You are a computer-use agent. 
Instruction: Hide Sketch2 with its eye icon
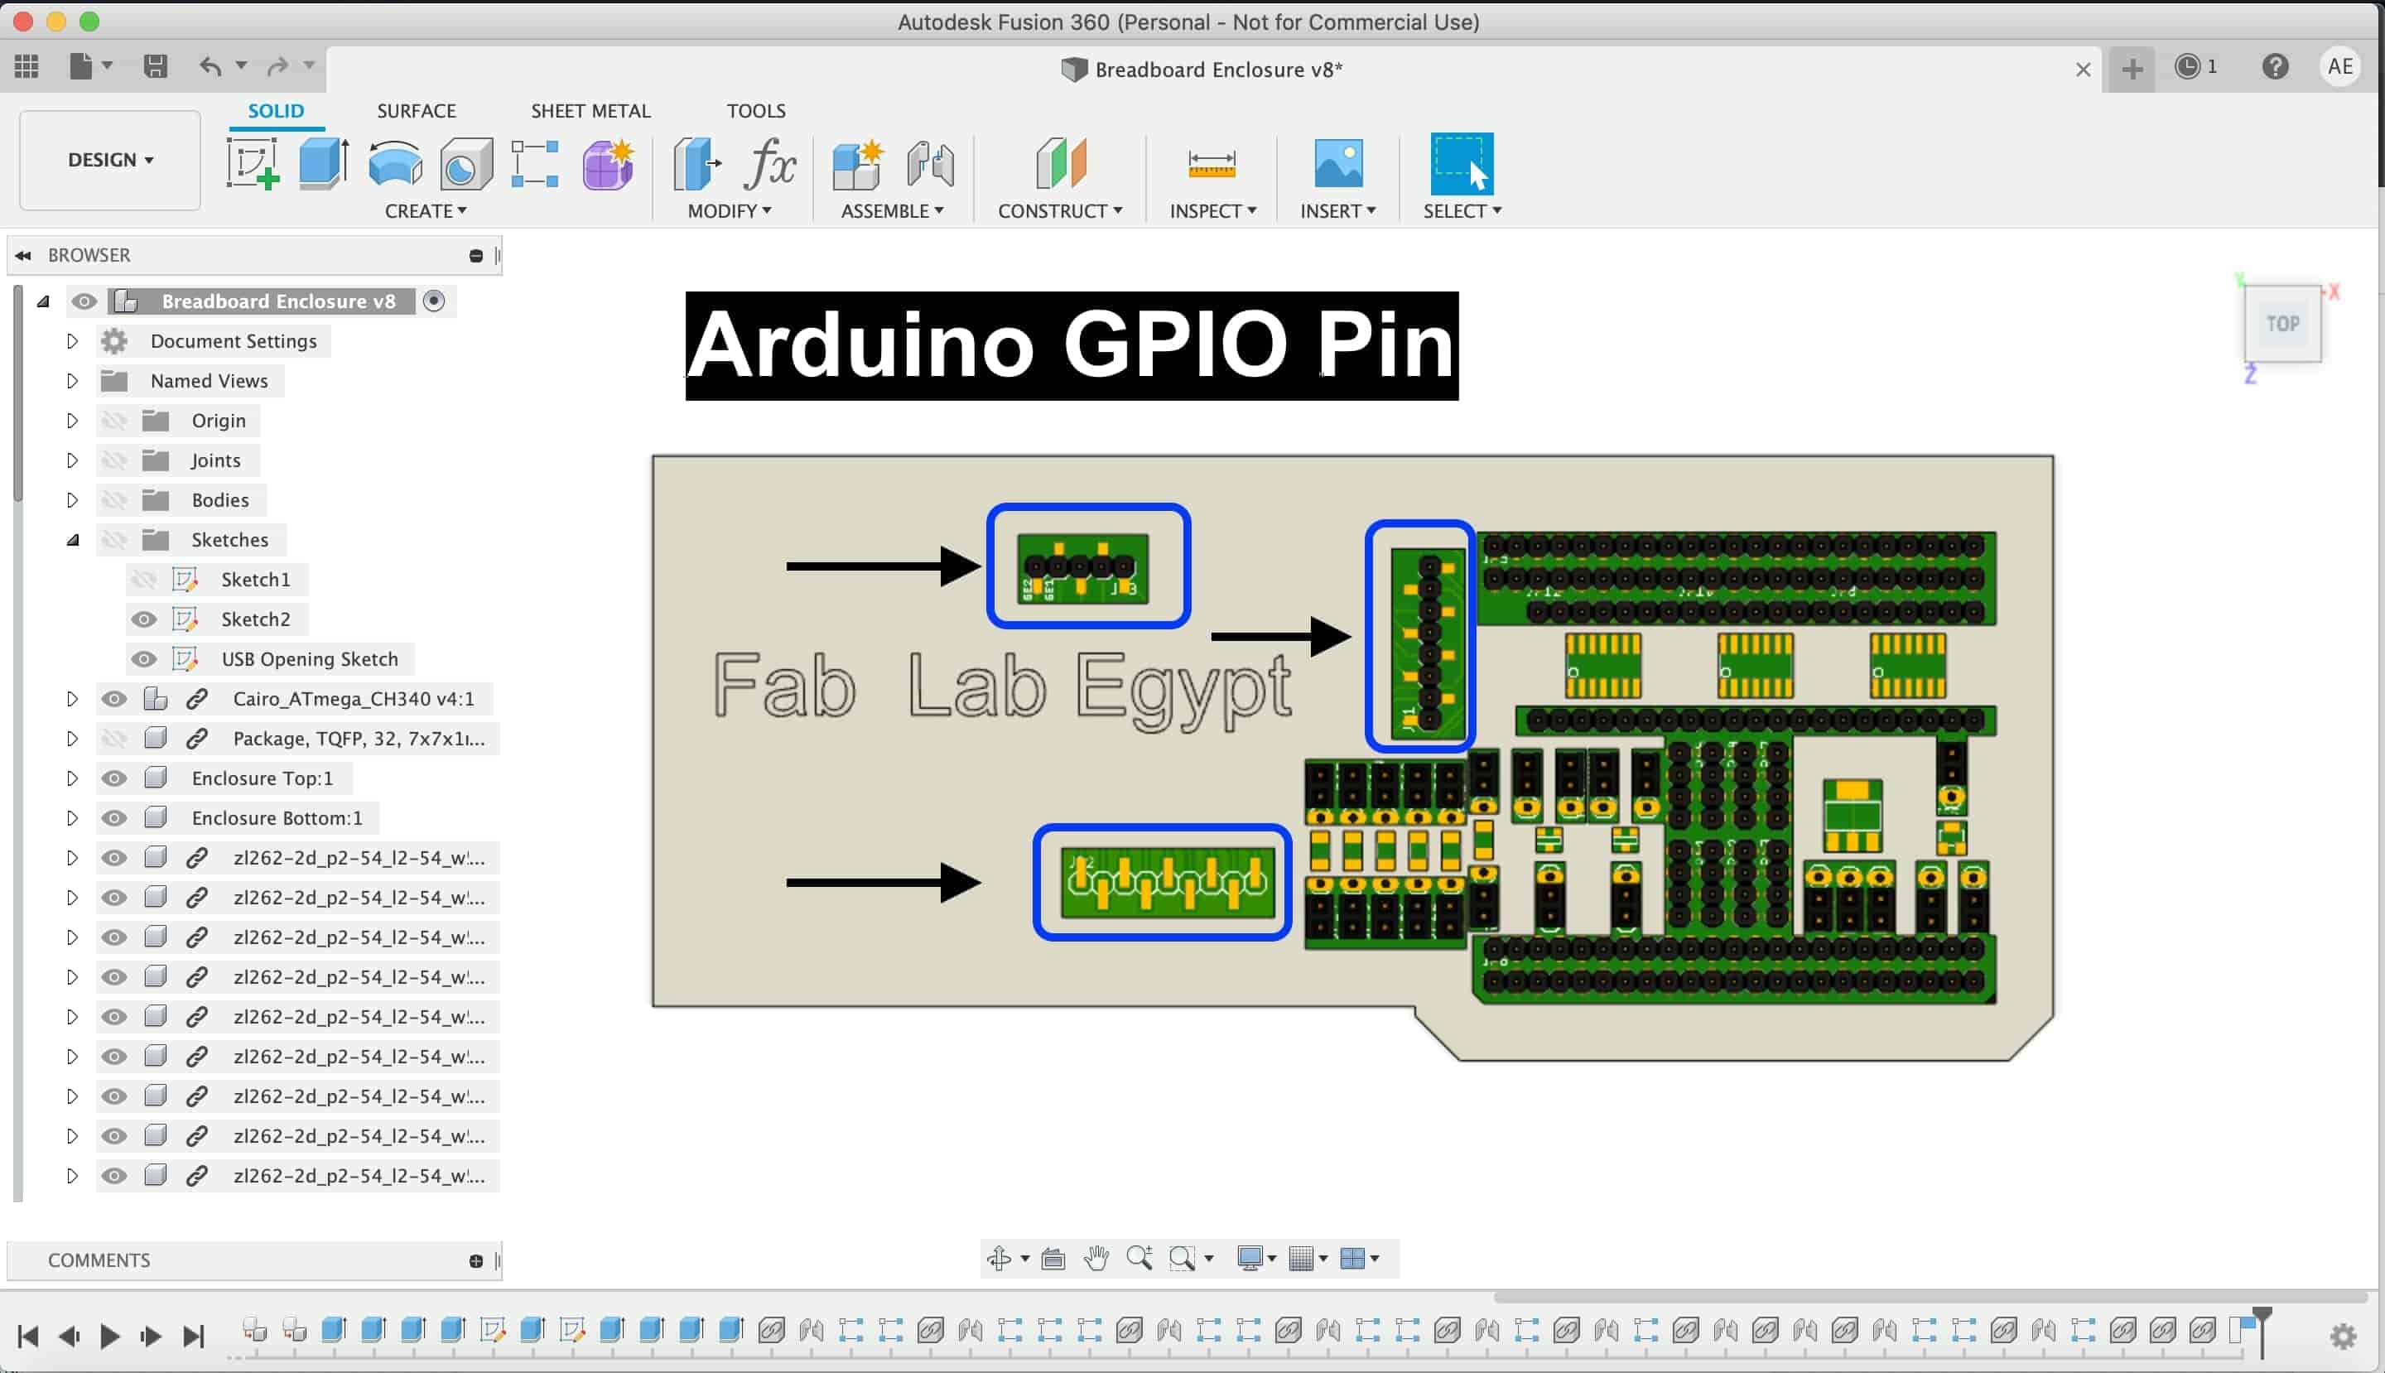(x=143, y=619)
